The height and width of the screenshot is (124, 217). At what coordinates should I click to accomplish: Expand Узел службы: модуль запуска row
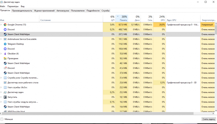1,102
